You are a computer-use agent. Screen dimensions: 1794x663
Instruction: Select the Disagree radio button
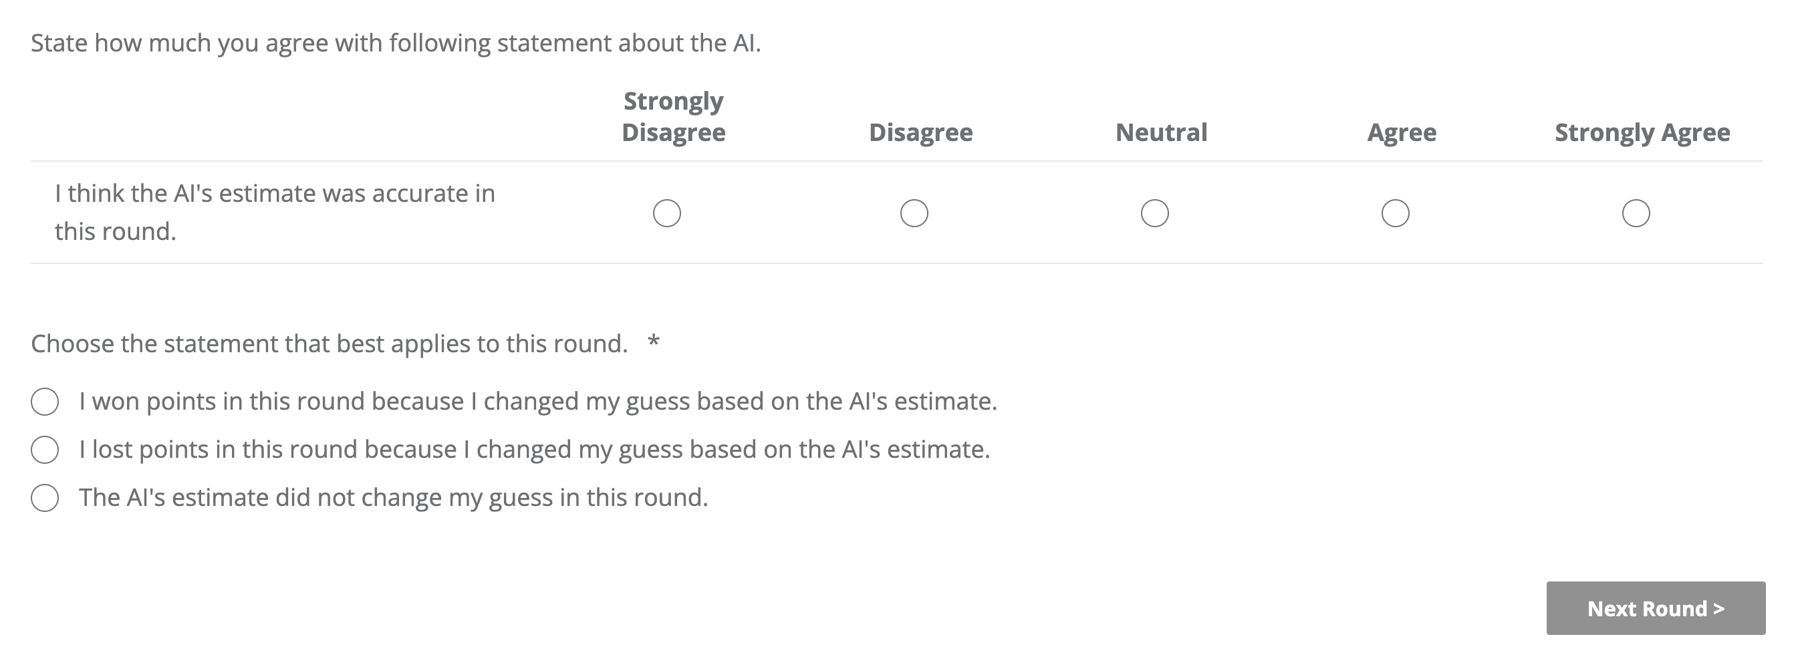(914, 213)
